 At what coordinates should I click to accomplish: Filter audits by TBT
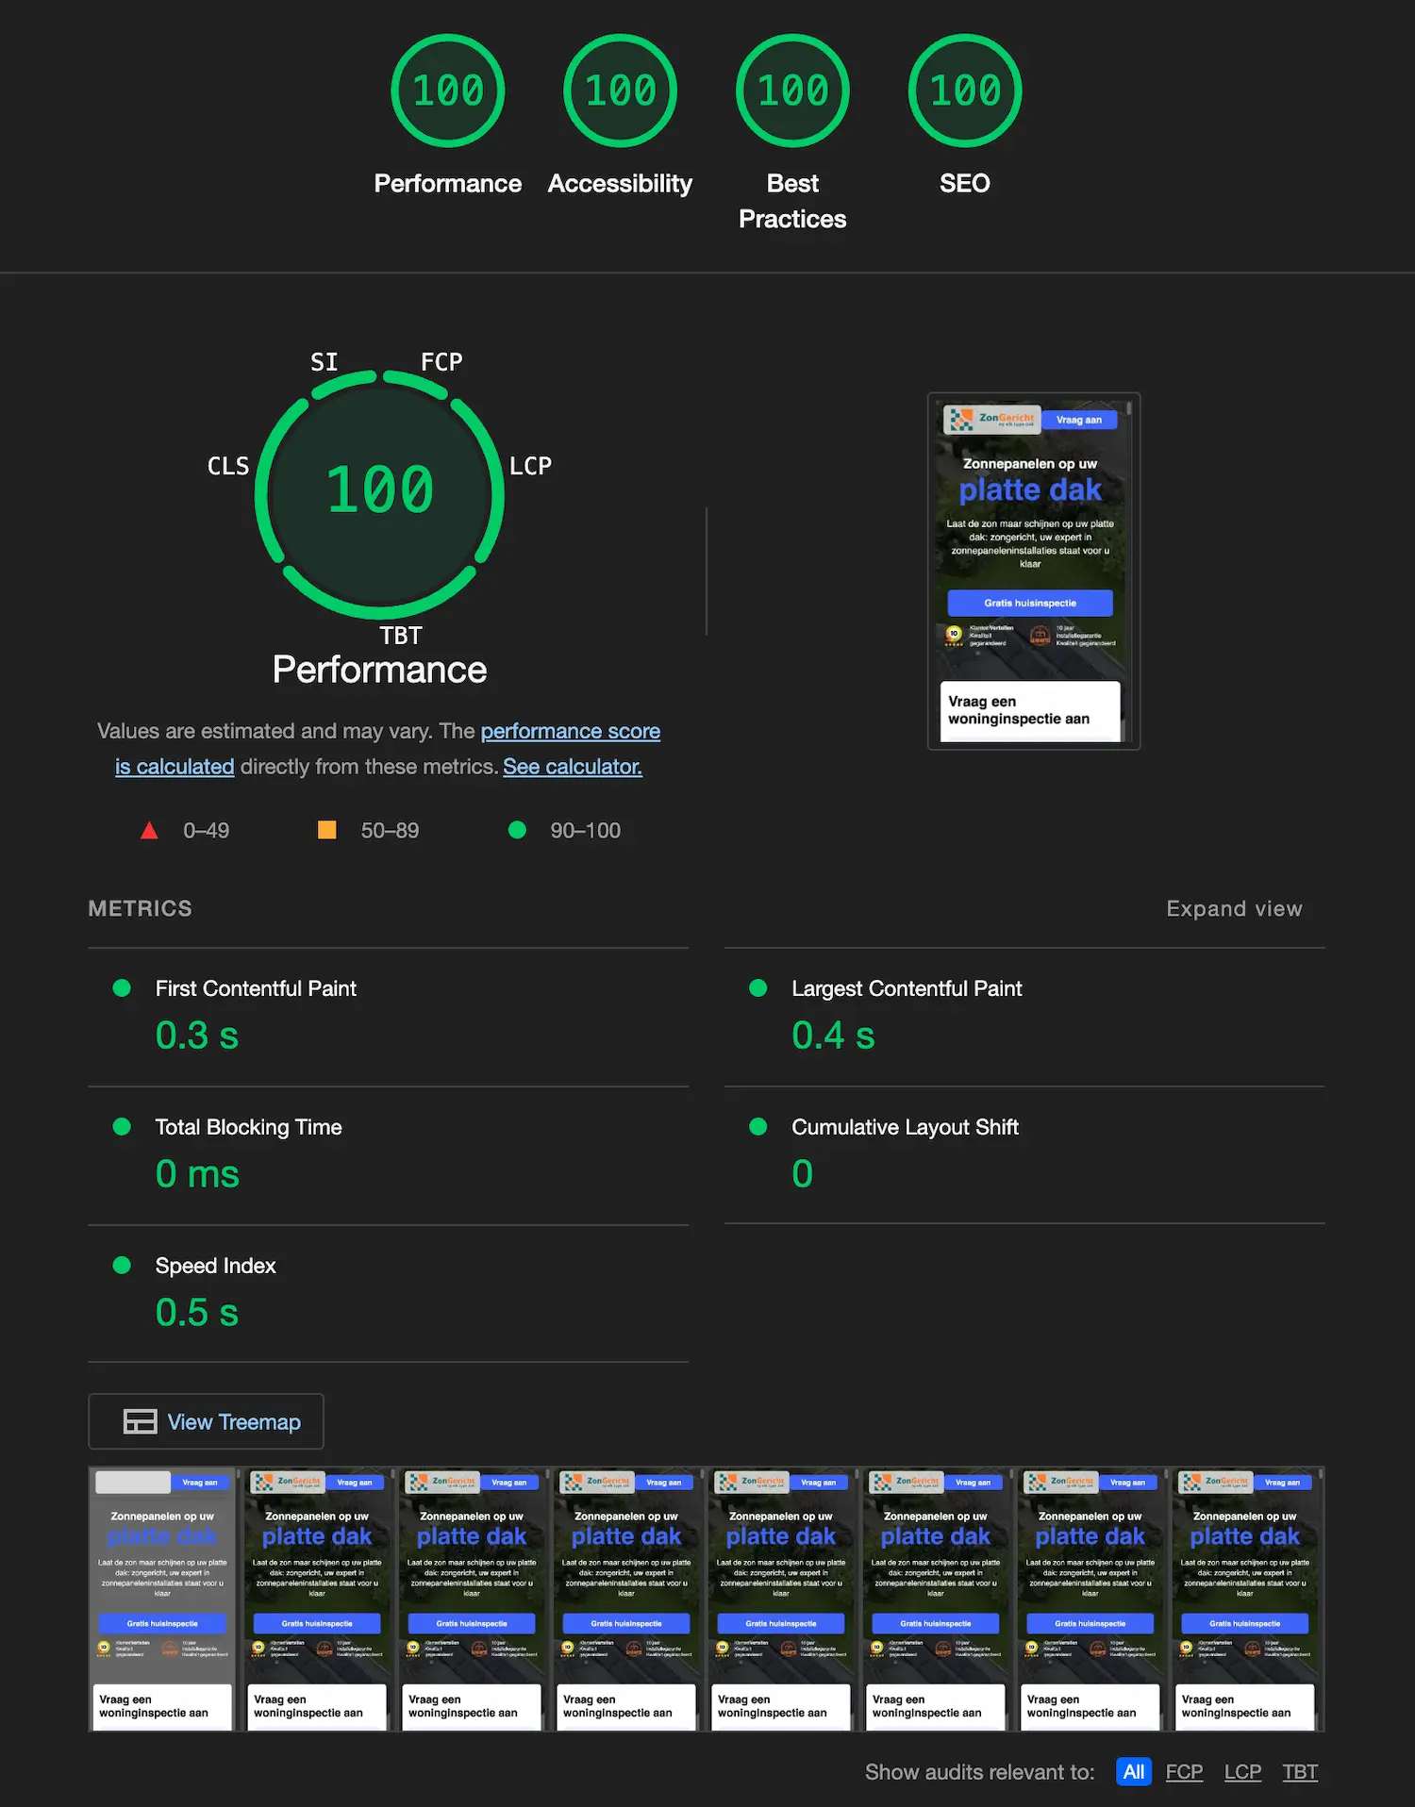click(1299, 1771)
